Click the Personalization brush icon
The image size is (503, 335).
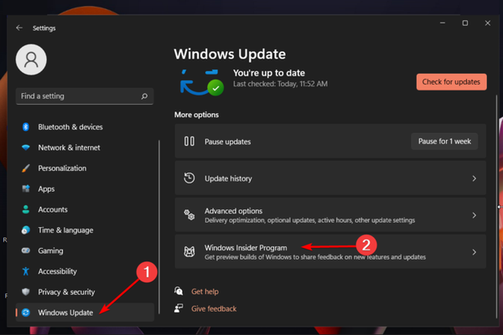point(26,168)
